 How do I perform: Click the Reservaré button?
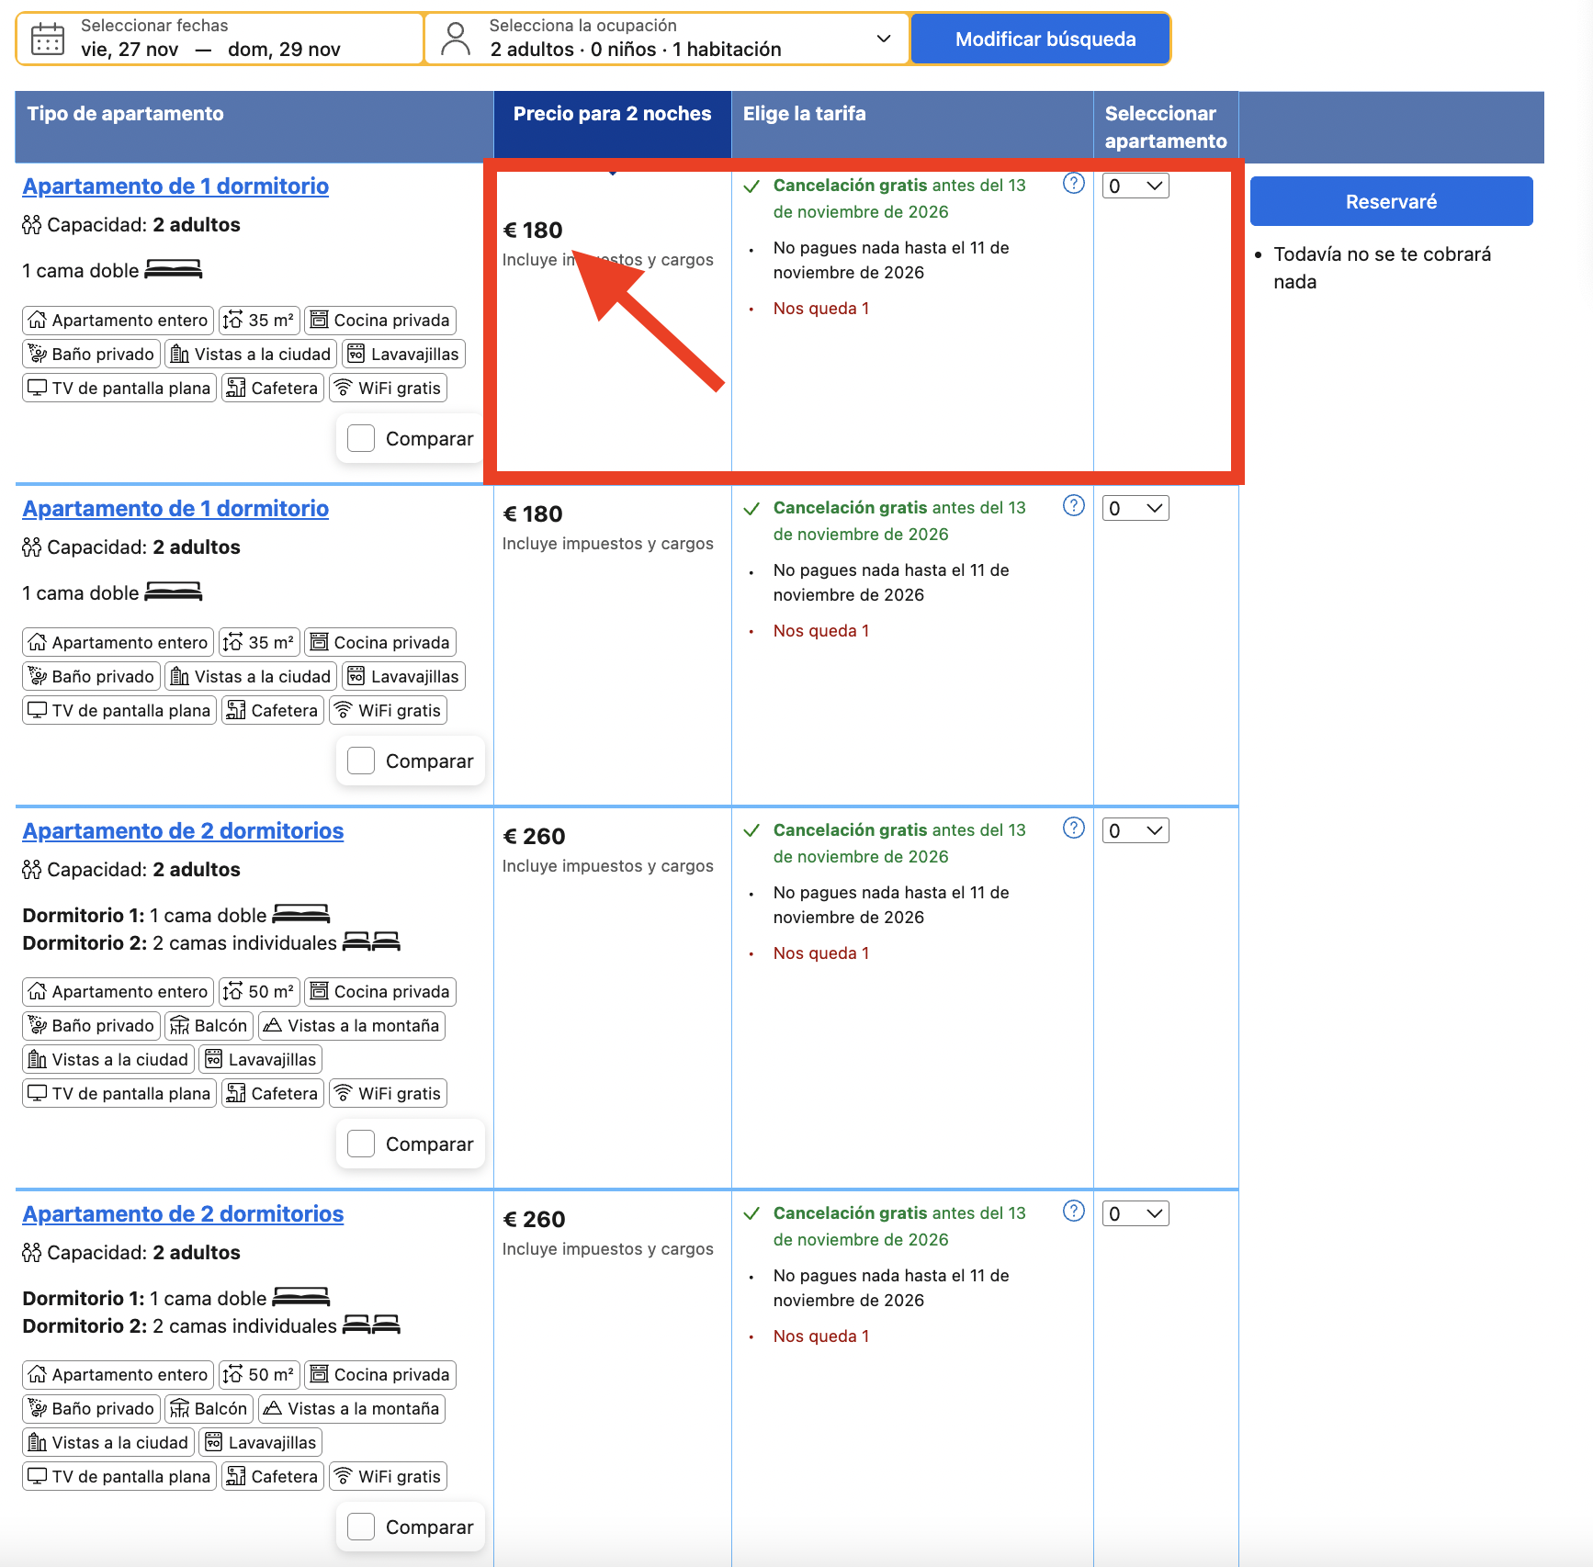[x=1391, y=201]
